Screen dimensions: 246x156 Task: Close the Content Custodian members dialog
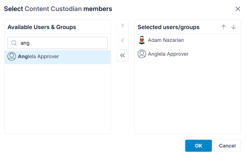click(x=238, y=9)
